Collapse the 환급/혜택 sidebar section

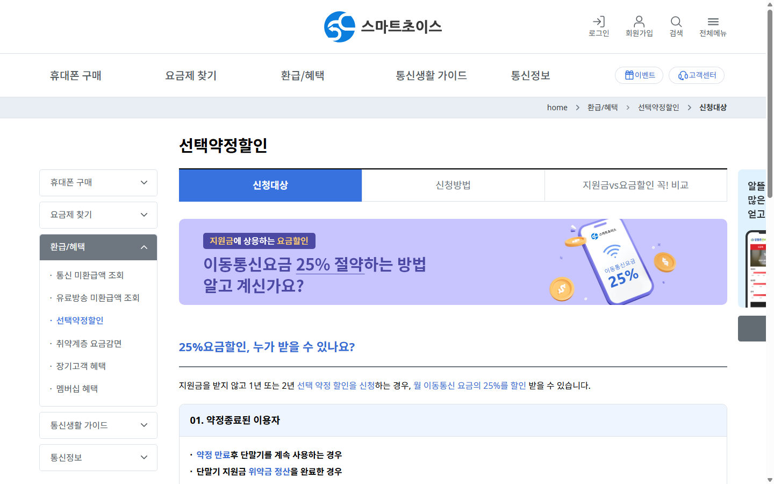click(98, 247)
